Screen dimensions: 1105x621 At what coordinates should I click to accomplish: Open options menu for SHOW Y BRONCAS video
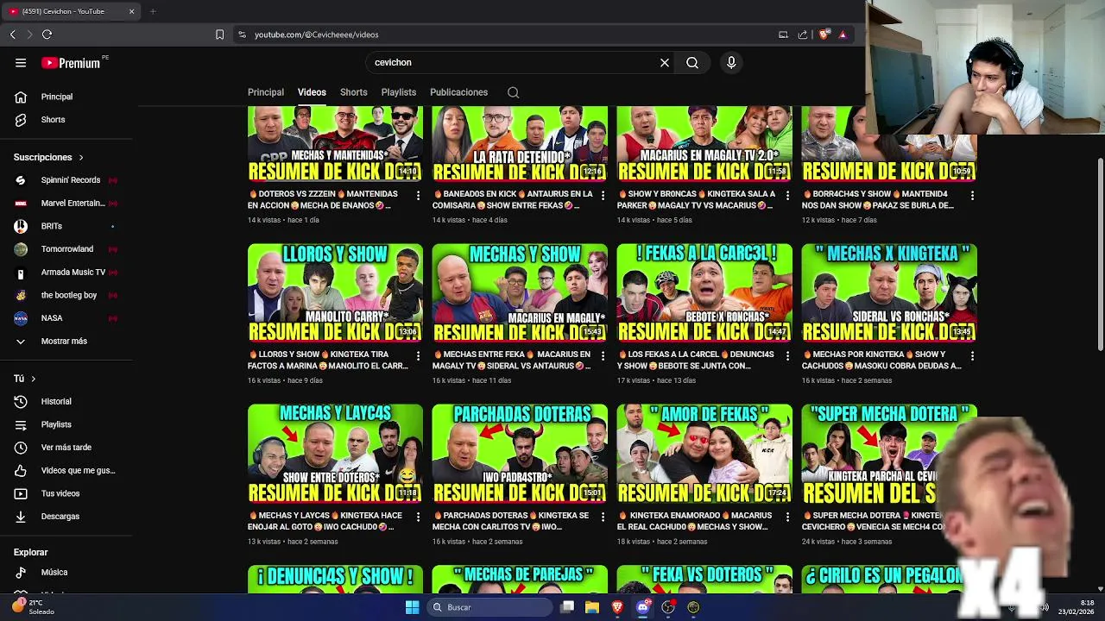[x=787, y=196]
